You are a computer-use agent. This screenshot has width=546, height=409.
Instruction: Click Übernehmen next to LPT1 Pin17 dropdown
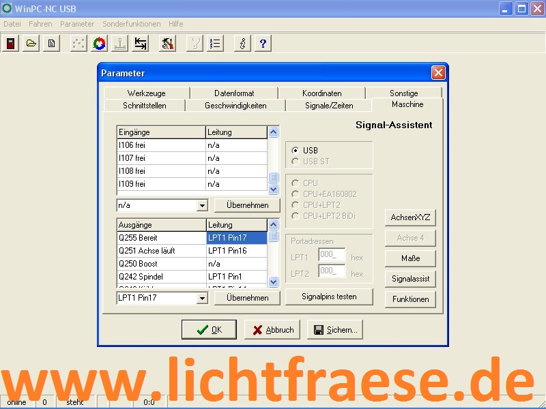tap(247, 298)
